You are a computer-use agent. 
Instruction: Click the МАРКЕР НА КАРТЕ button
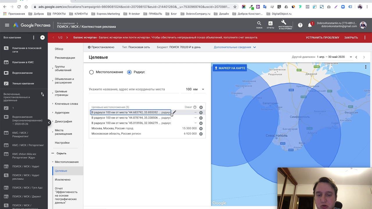tap(230, 68)
